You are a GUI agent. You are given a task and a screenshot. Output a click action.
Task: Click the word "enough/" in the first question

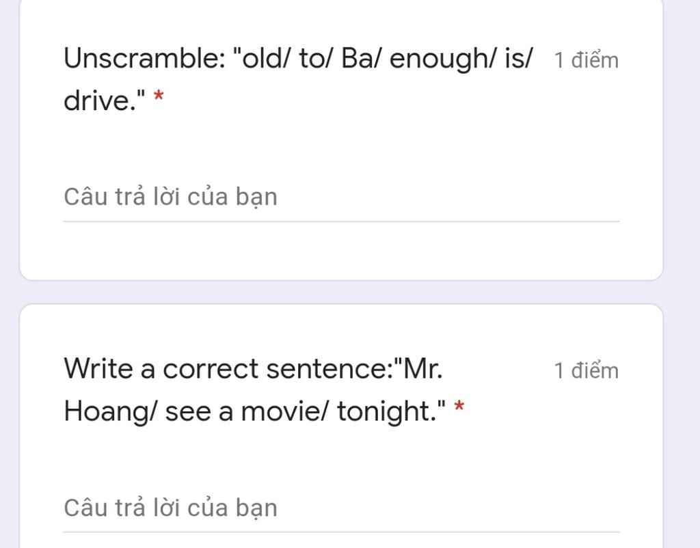coord(443,59)
